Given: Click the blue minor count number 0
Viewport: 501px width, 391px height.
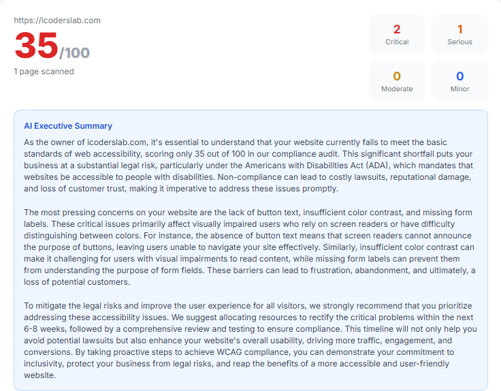Looking at the screenshot, I should click(x=459, y=76).
